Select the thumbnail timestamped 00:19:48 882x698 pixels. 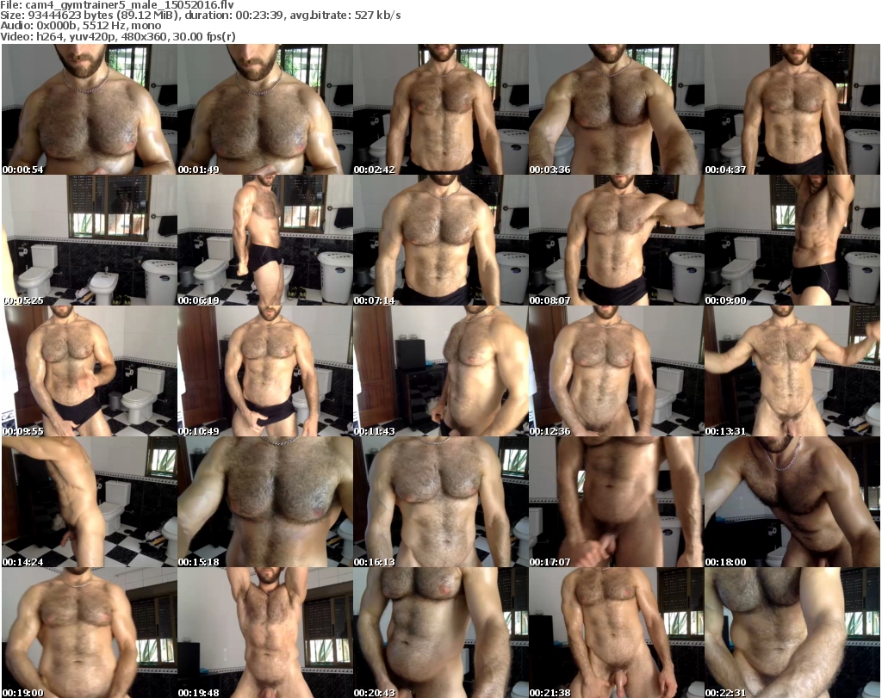[x=265, y=633]
